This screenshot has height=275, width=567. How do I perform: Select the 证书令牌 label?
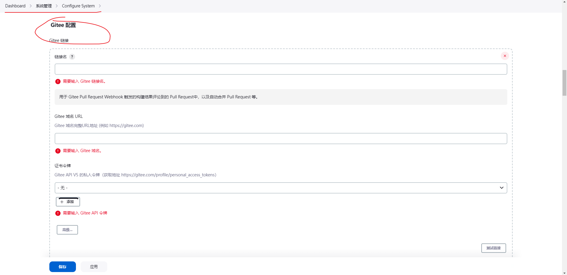click(x=63, y=166)
